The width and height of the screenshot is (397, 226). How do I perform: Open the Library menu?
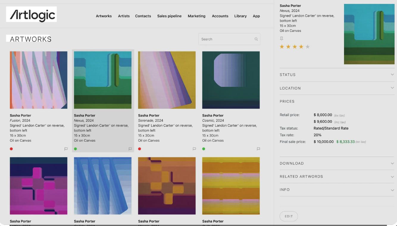pos(240,16)
